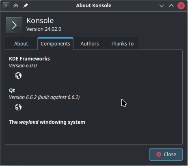Click the wayland windowing system line
The width and height of the screenshot is (188, 166).
coord(47,122)
